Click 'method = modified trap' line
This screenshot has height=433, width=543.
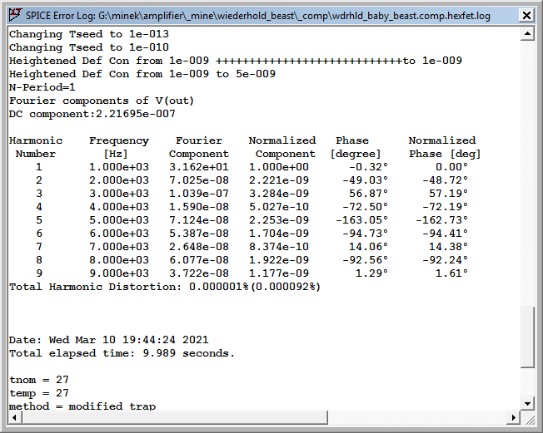(82, 406)
